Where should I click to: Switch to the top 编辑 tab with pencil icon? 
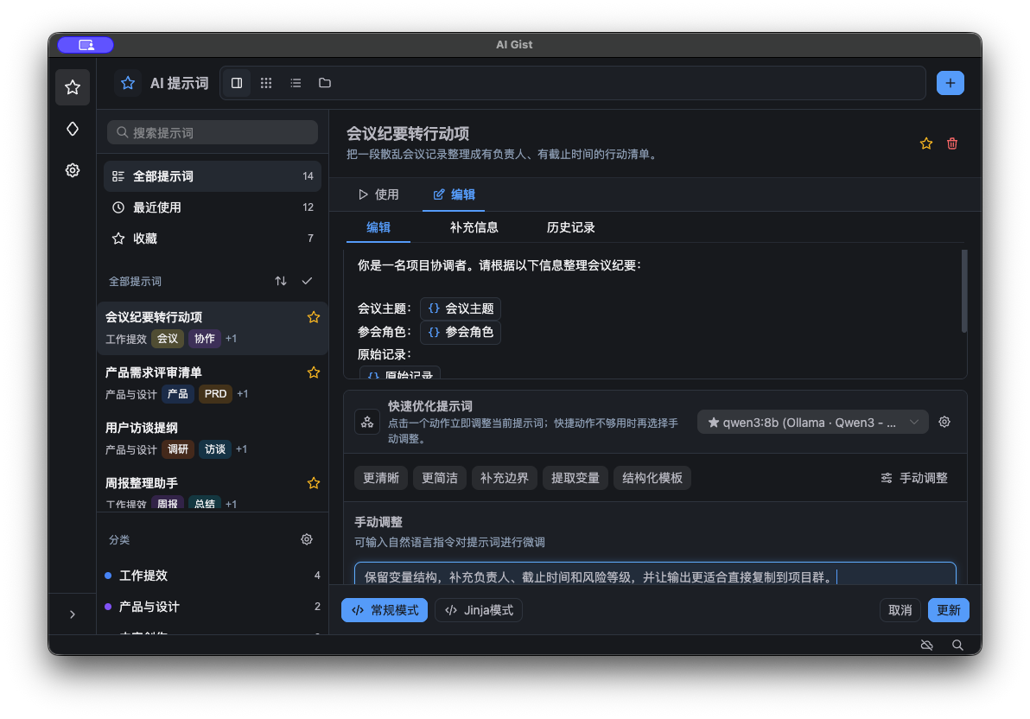[x=454, y=194]
